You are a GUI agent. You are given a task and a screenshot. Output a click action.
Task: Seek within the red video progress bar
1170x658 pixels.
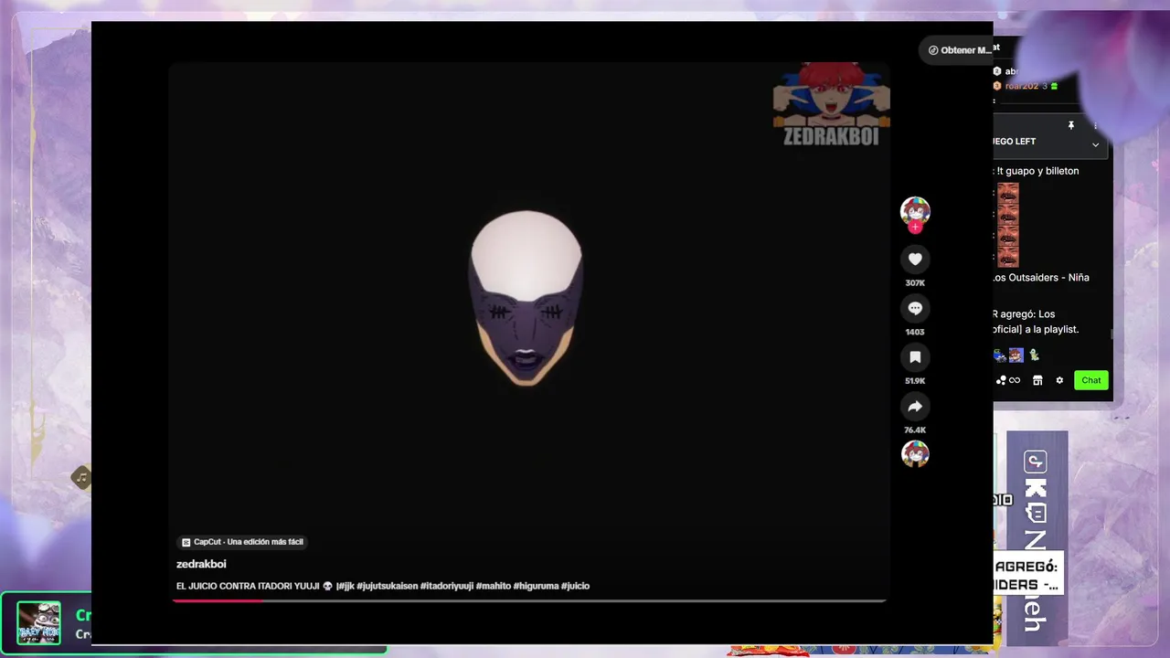(x=529, y=600)
